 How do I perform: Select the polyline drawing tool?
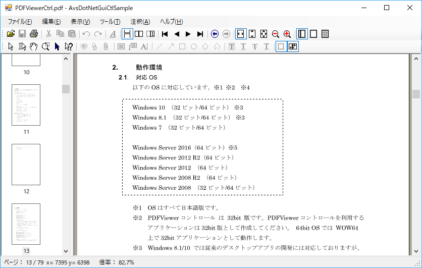coord(217,46)
